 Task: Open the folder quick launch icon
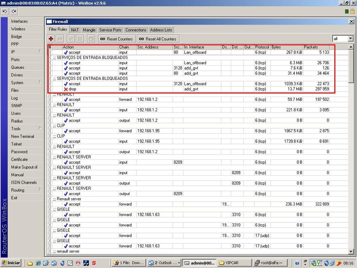pyautogui.click(x=30, y=263)
